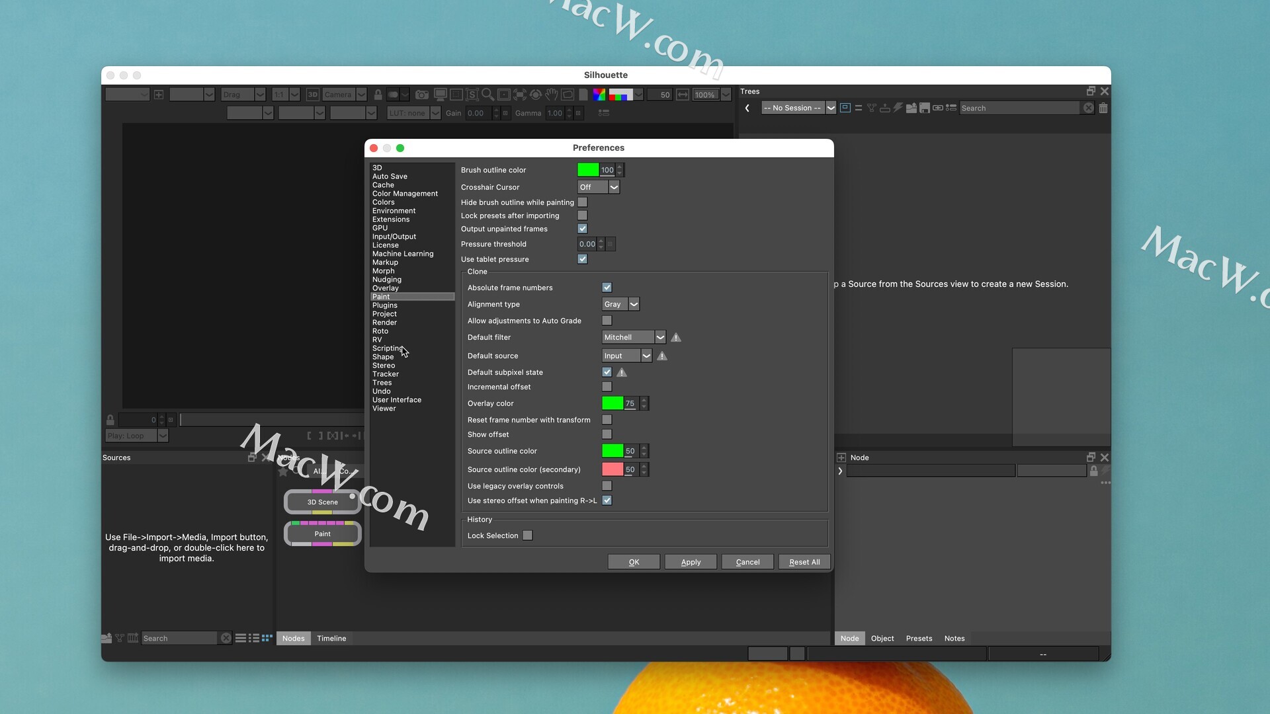This screenshot has width=1270, height=714.
Task: Click the monitor display icon in viewer toolbar
Action: (440, 95)
